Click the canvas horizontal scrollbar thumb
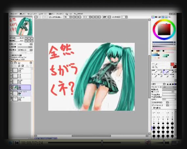187x149 pixels. (91, 136)
